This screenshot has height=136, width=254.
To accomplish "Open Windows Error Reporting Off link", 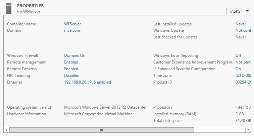I will 238,55.
